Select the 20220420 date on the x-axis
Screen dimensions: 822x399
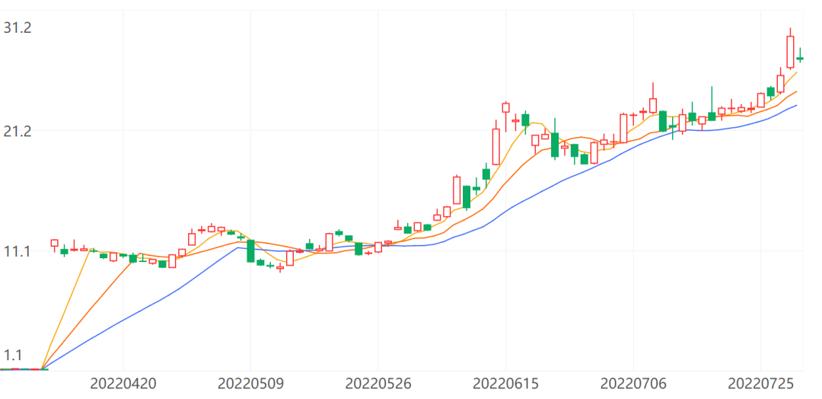pos(123,383)
